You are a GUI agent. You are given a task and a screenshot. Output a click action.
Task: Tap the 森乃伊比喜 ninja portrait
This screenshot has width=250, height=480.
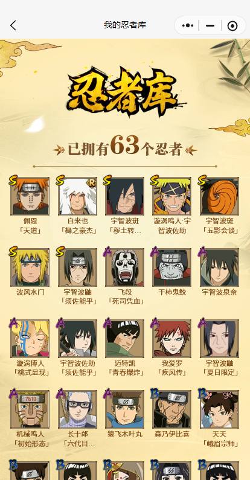[172, 409]
